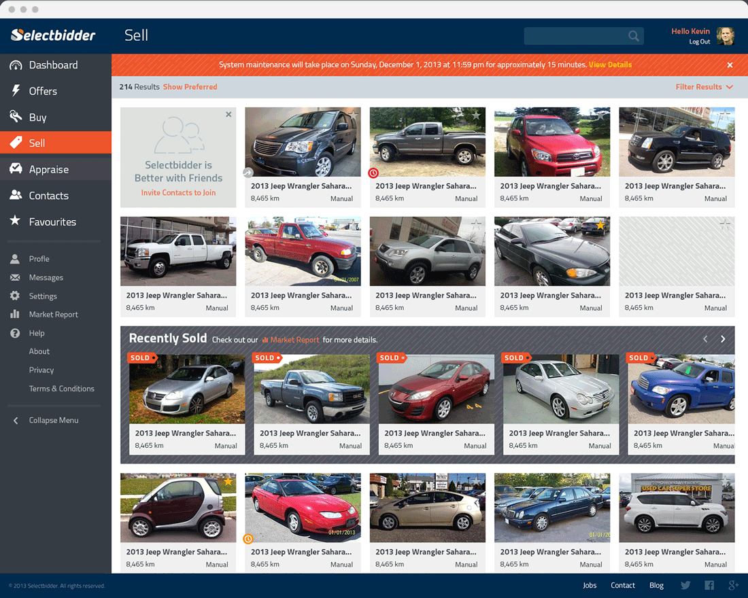
Task: Show previous Recently Sold cars with left arrow
Action: 706,338
